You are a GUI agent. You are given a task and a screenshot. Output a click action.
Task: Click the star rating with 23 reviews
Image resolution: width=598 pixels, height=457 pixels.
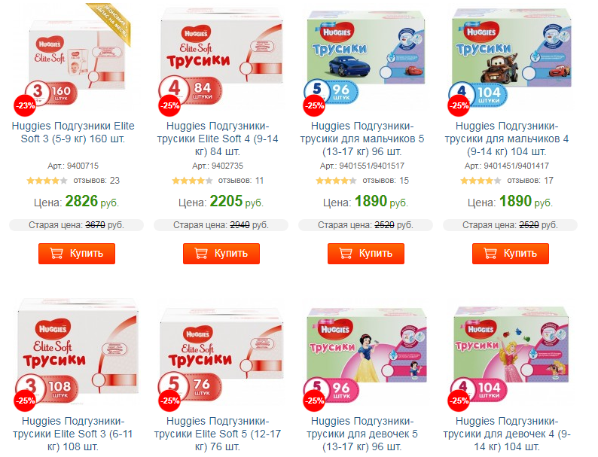pos(47,181)
